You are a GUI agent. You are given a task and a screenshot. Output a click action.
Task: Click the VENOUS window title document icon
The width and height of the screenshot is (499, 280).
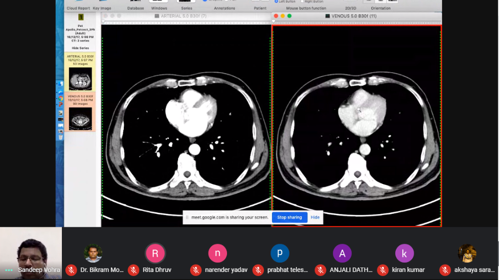[x=327, y=16]
